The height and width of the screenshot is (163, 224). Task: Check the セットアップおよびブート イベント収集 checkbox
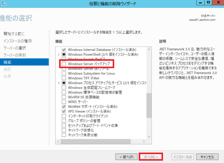click(x=64, y=126)
